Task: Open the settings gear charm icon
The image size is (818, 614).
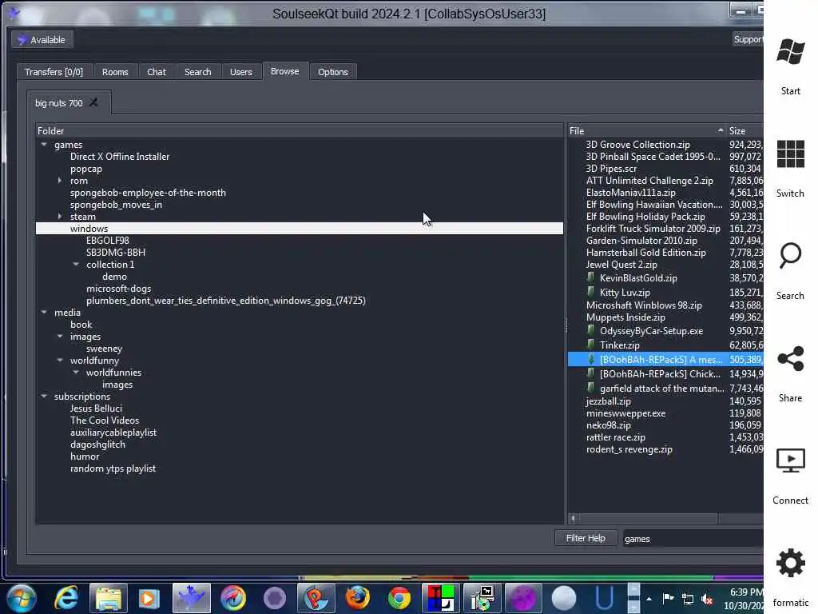Action: click(x=790, y=563)
